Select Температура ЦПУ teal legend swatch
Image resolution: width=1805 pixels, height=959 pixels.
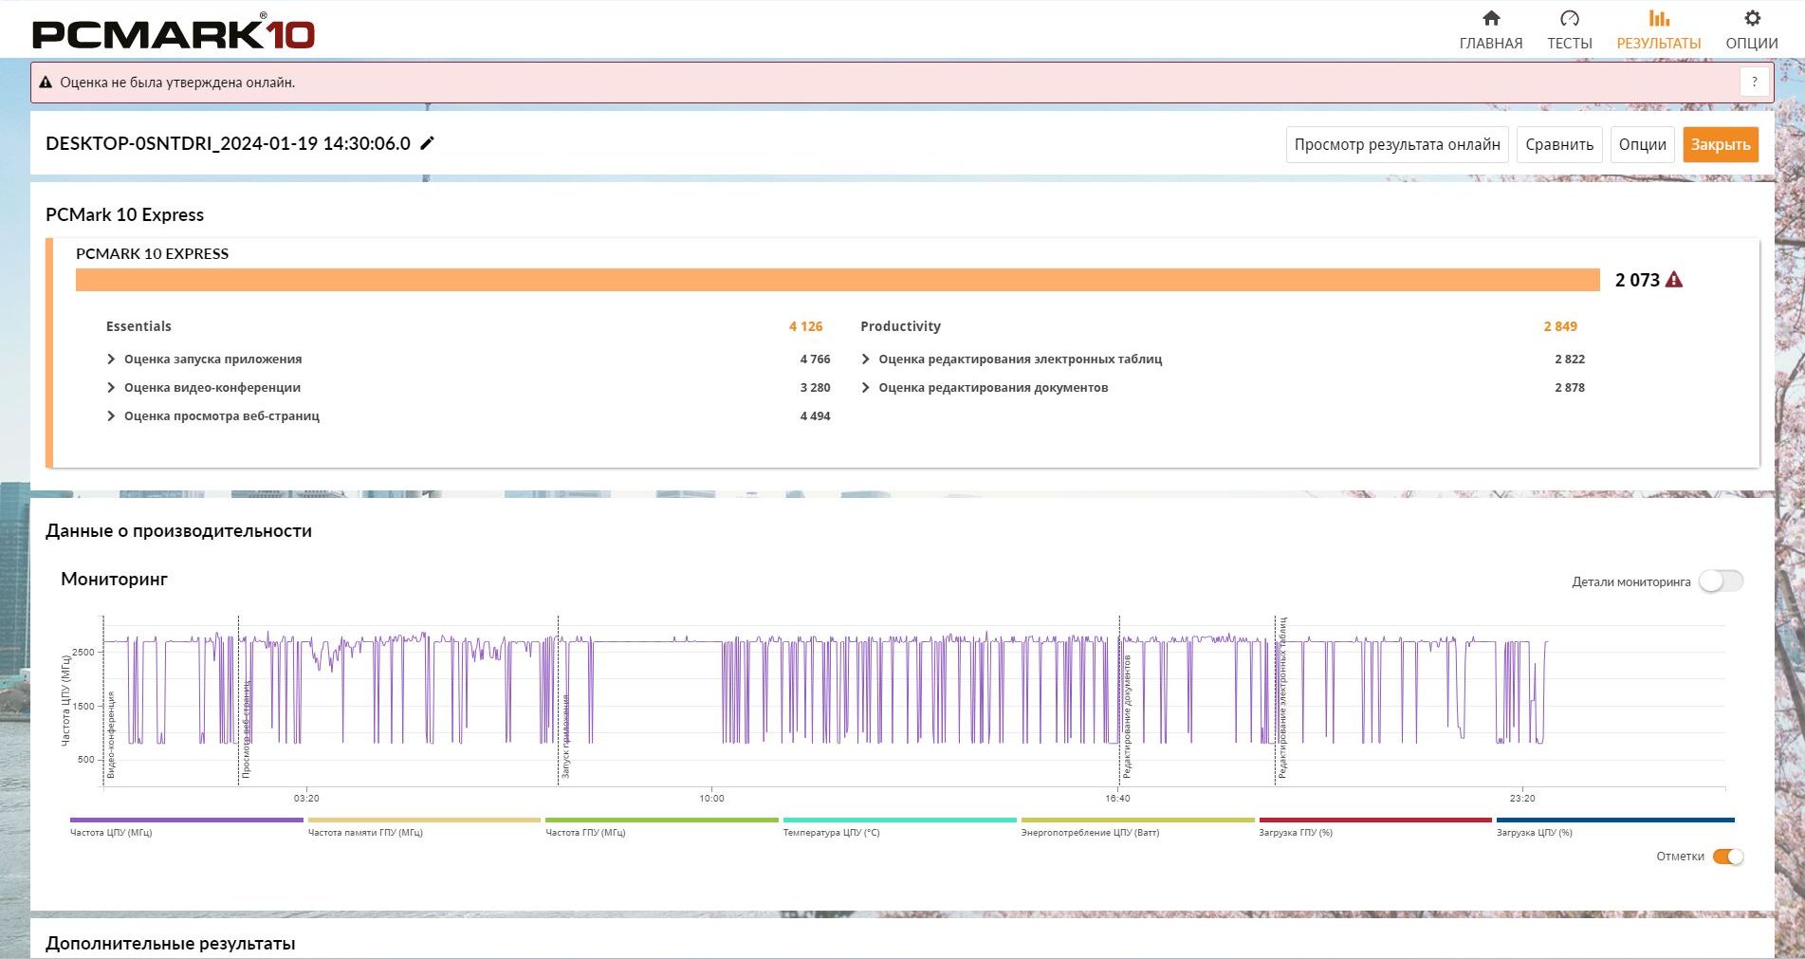tap(899, 820)
